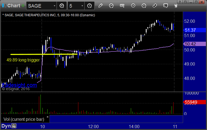Maximize the chart window
The height and width of the screenshot is (130, 207).
(196, 2)
